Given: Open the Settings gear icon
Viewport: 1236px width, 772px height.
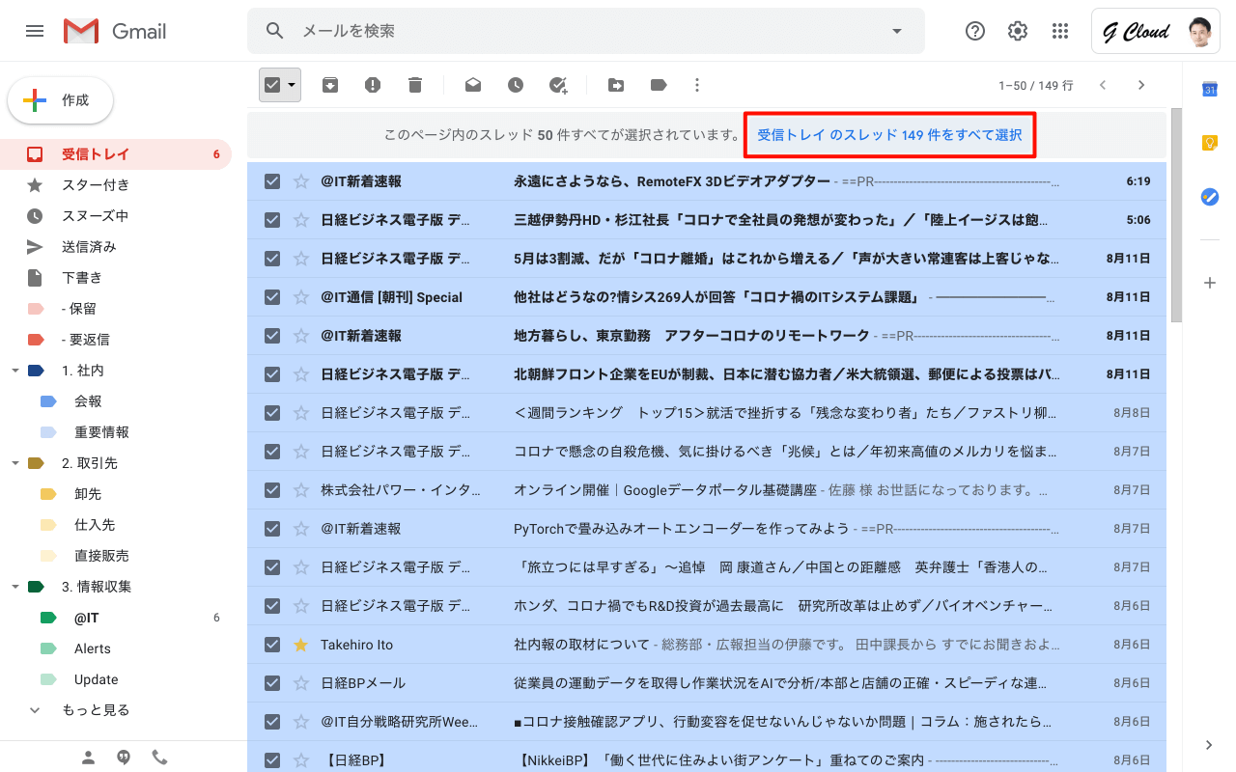Looking at the screenshot, I should (x=1018, y=31).
